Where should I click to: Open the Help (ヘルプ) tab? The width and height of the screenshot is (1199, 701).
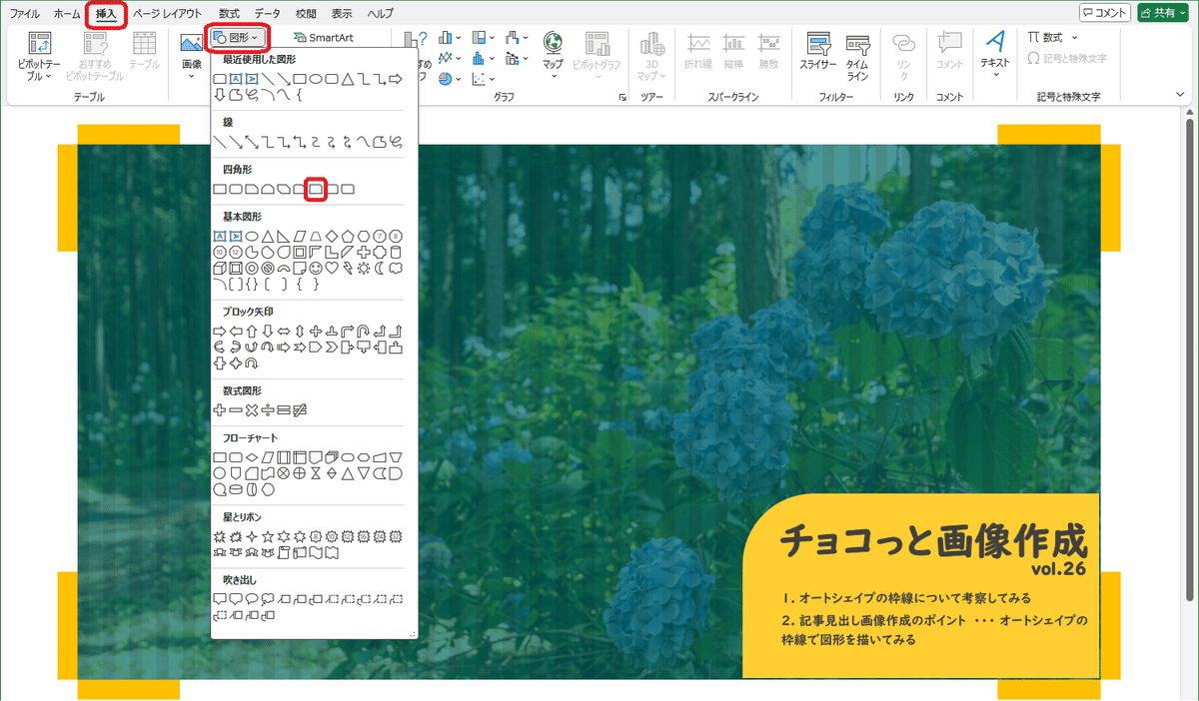point(380,14)
